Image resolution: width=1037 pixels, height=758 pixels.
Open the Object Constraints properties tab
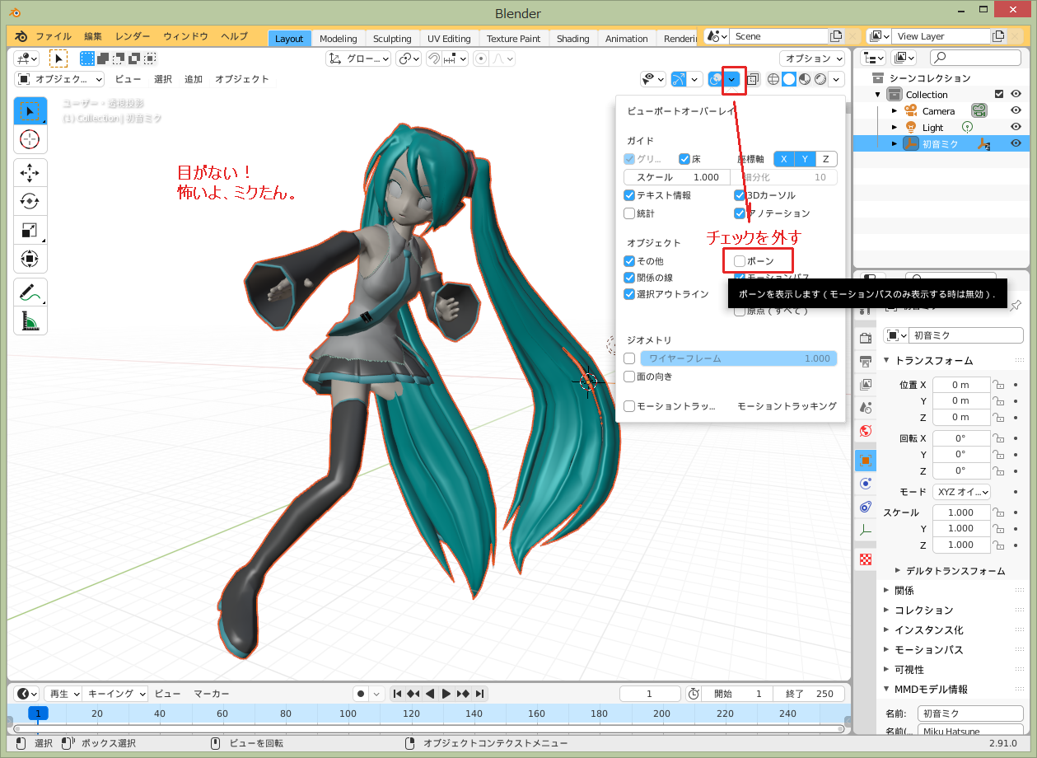[x=865, y=506]
